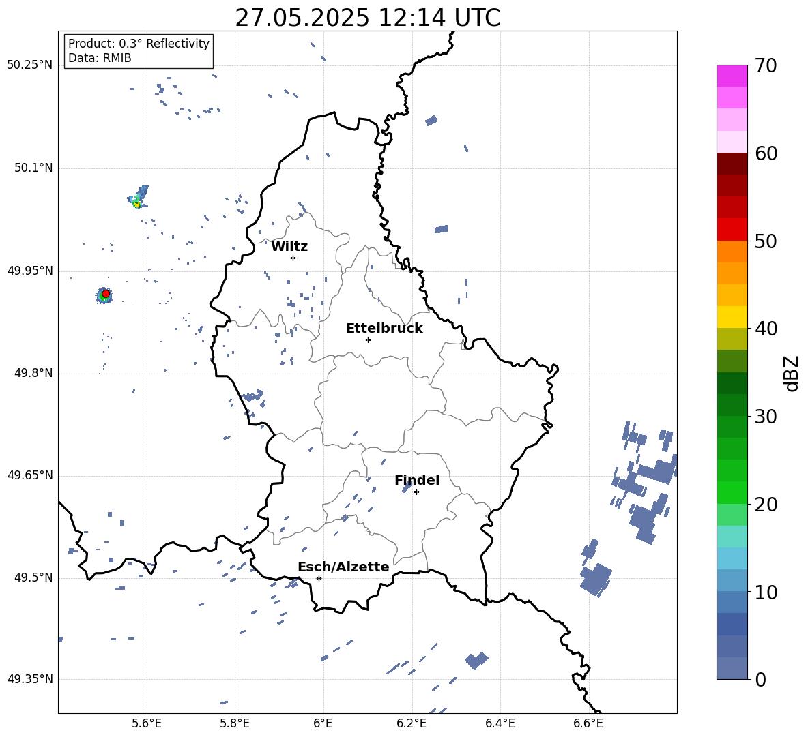Pick the bright green 20 dBZ swatch
The height and width of the screenshot is (737, 808).
(x=732, y=492)
